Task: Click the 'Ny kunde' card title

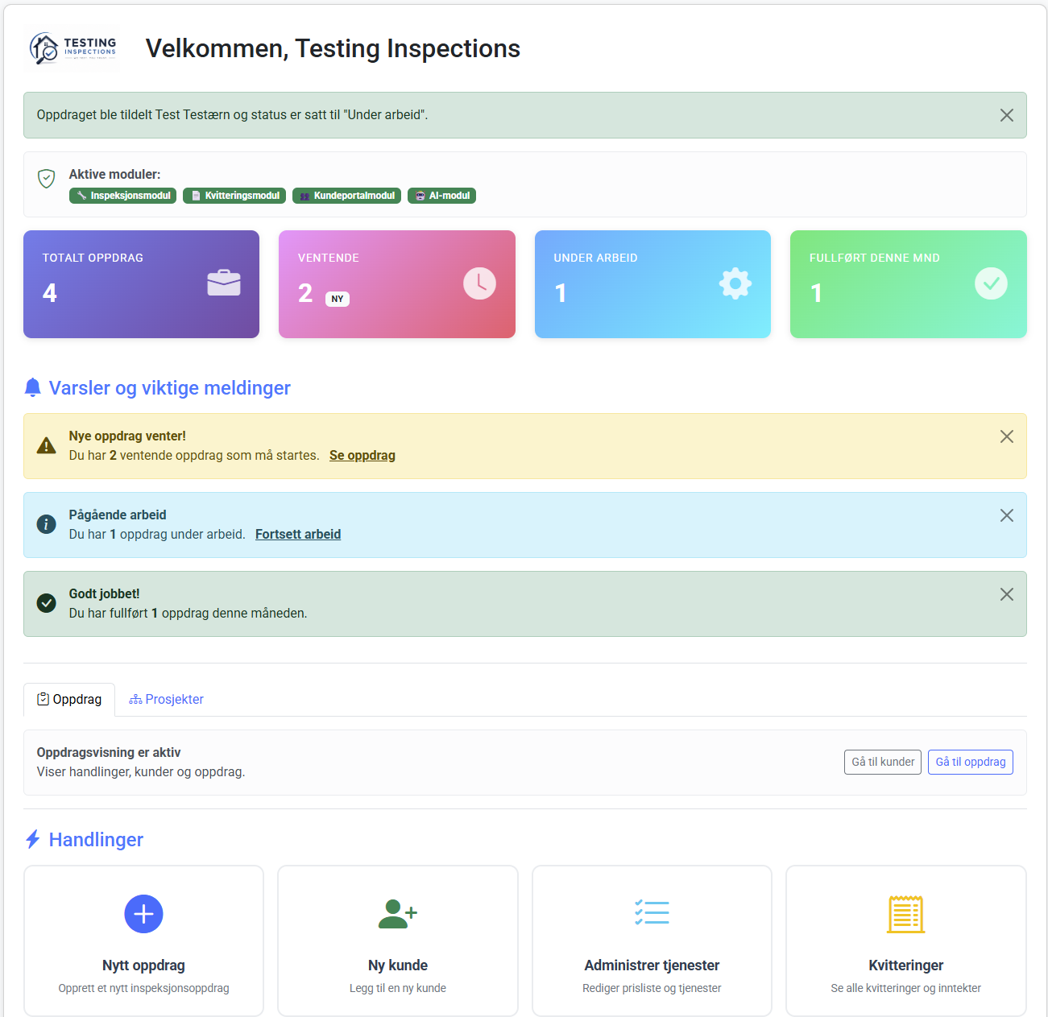Action: point(398,965)
